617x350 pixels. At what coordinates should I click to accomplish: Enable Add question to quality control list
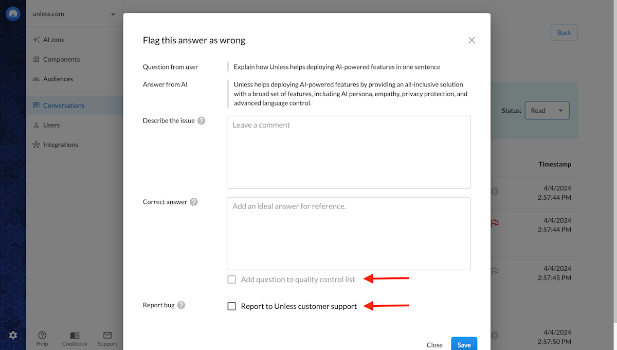click(231, 279)
